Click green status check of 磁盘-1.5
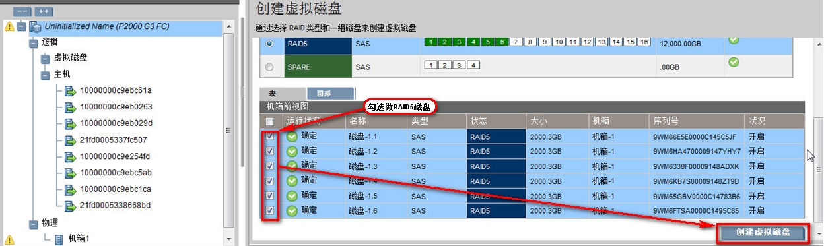The height and width of the screenshot is (246, 824). [x=292, y=196]
